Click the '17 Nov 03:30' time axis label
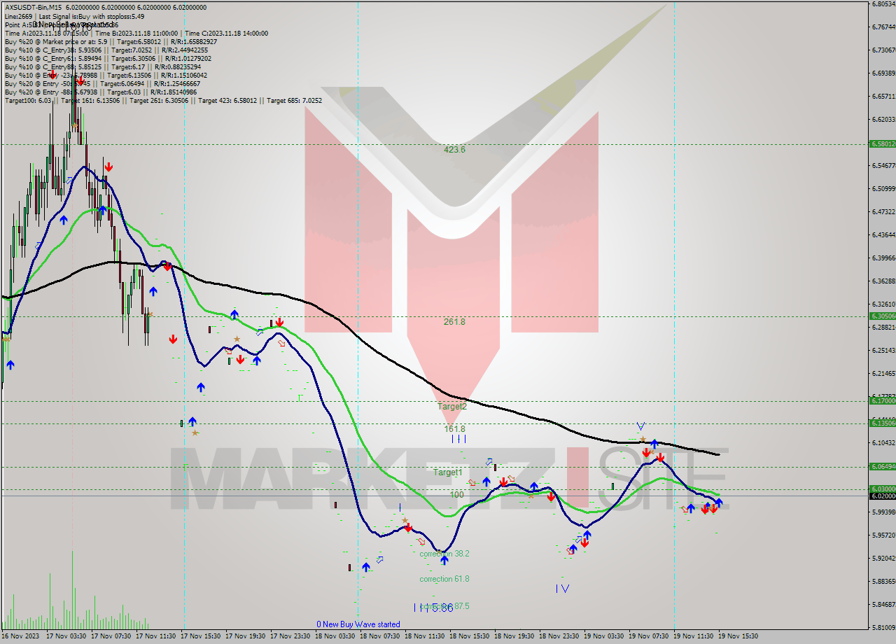The width and height of the screenshot is (896, 644). coord(66,636)
